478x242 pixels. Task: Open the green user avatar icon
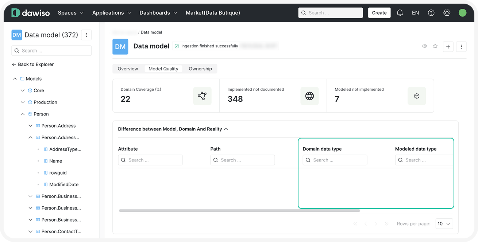462,12
